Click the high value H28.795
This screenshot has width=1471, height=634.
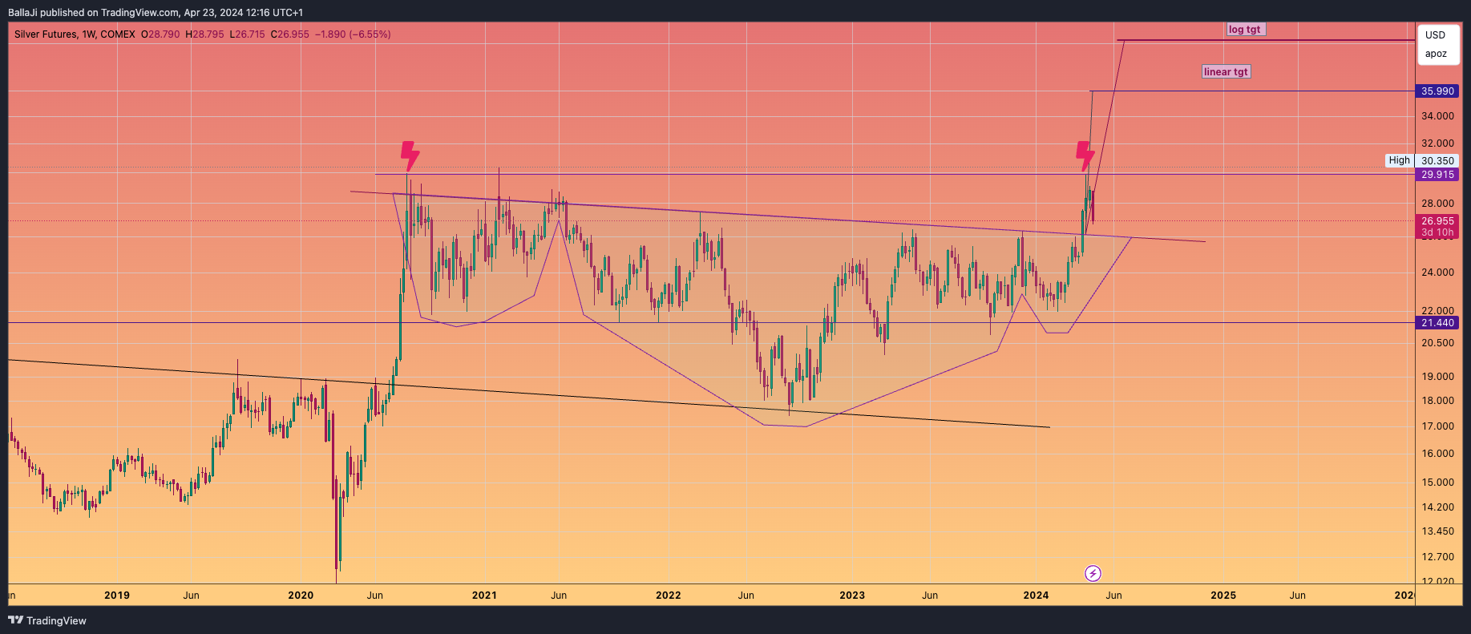(204, 34)
